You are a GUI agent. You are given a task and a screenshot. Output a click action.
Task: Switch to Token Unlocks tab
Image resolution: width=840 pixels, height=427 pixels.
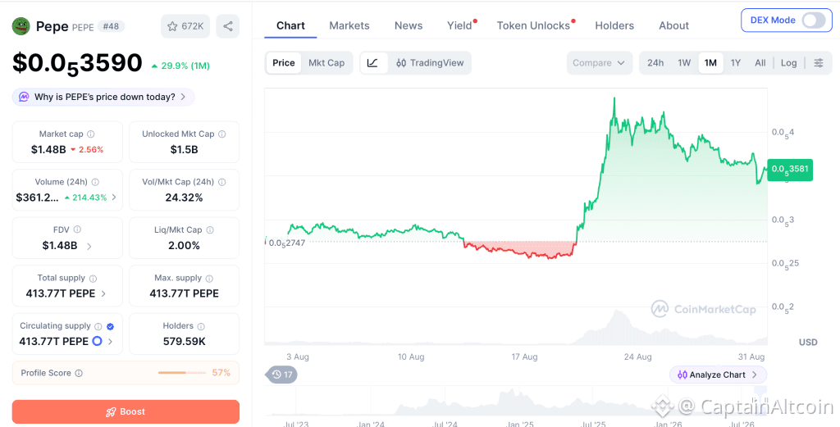(533, 25)
